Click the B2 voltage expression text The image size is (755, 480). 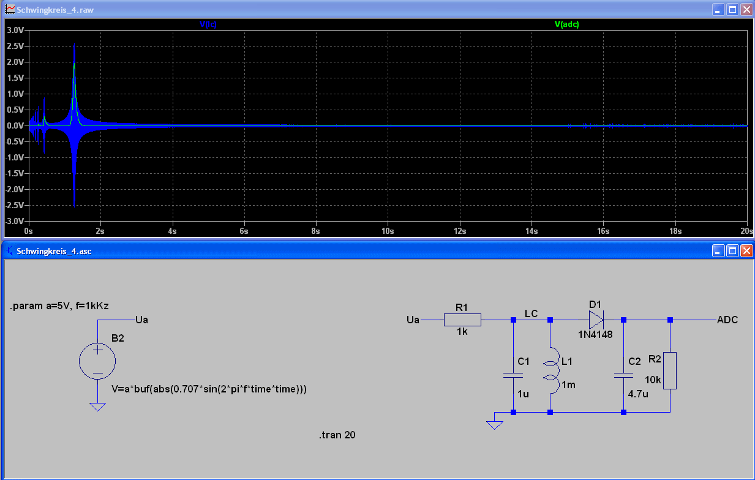click(209, 389)
